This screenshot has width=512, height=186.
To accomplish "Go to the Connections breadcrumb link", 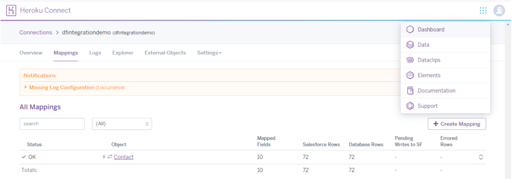I will point(36,32).
